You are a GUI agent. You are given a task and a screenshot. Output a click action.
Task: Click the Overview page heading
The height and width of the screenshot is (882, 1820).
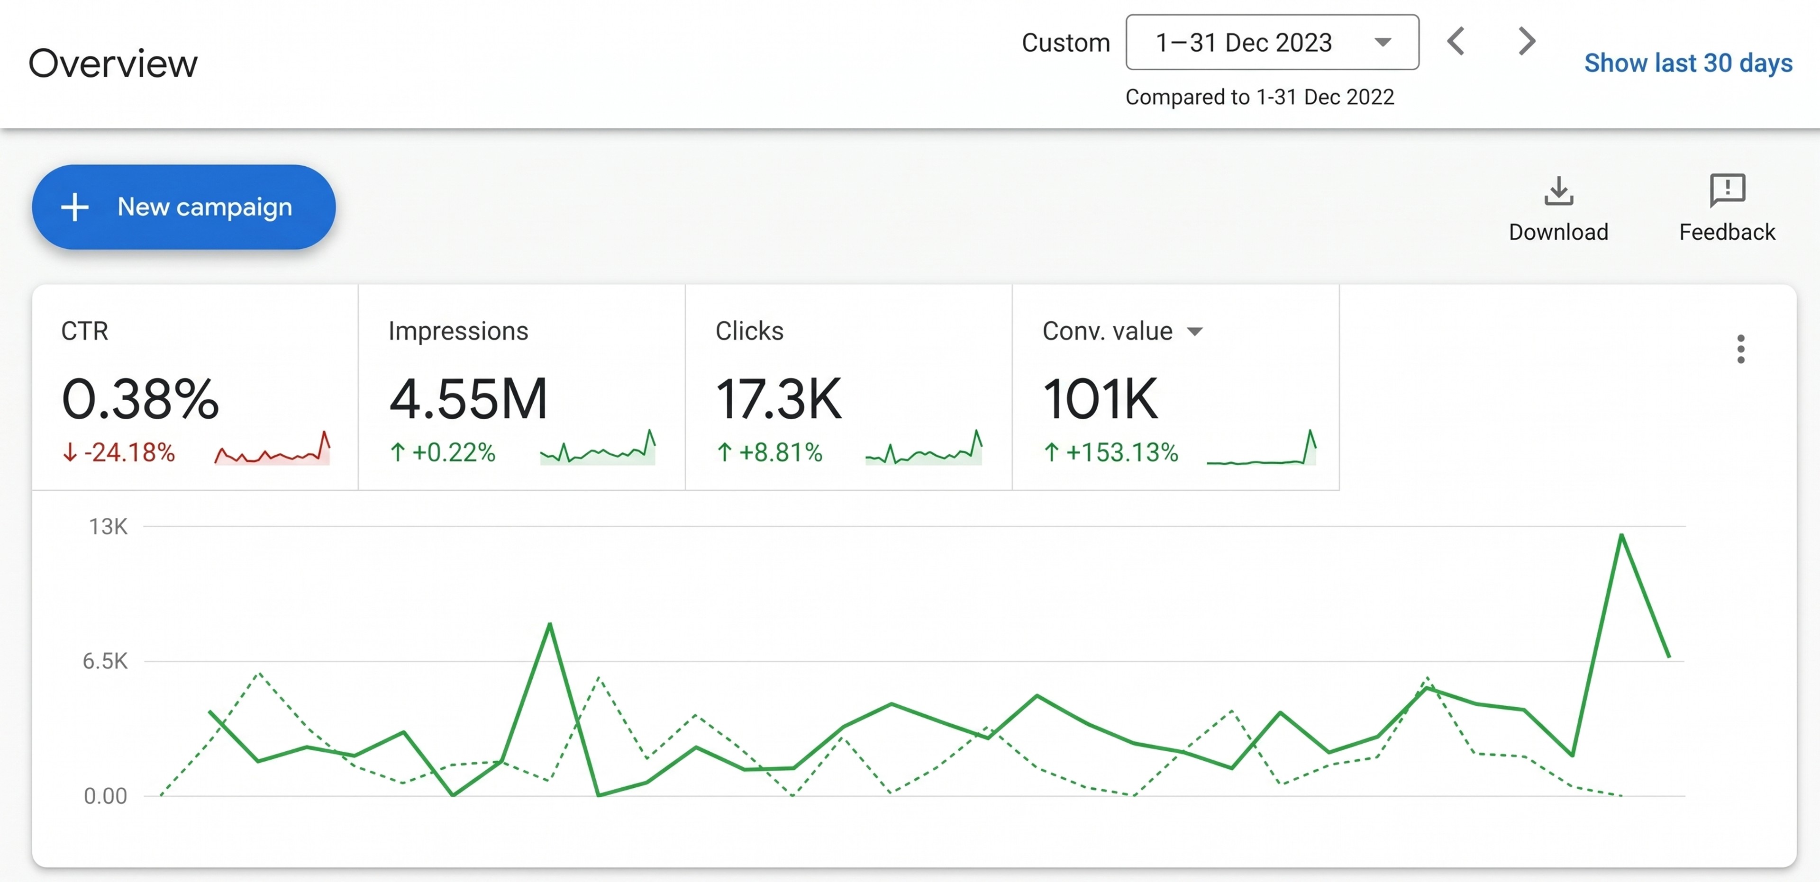(113, 63)
